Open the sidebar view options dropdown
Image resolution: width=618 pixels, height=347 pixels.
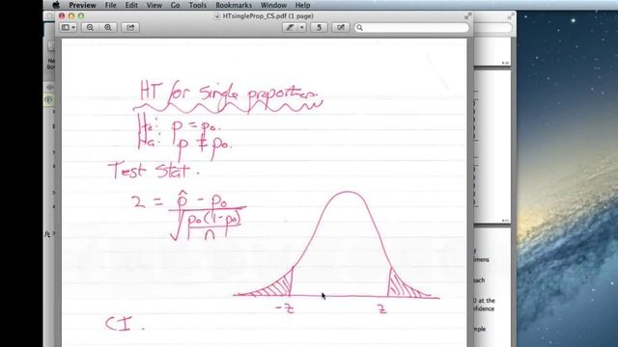(69, 27)
